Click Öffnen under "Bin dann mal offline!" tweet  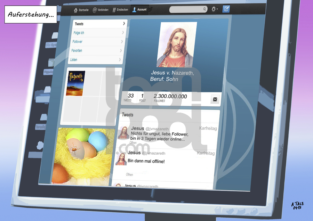pyautogui.click(x=129, y=174)
